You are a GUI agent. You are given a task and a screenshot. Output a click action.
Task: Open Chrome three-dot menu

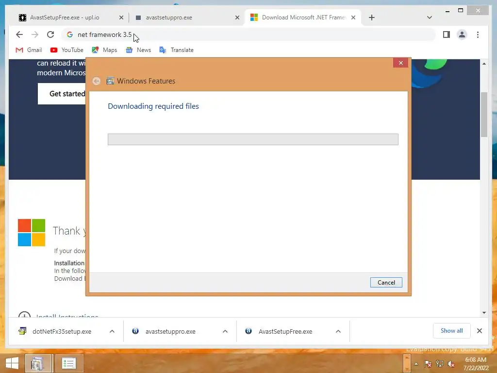[x=478, y=34]
